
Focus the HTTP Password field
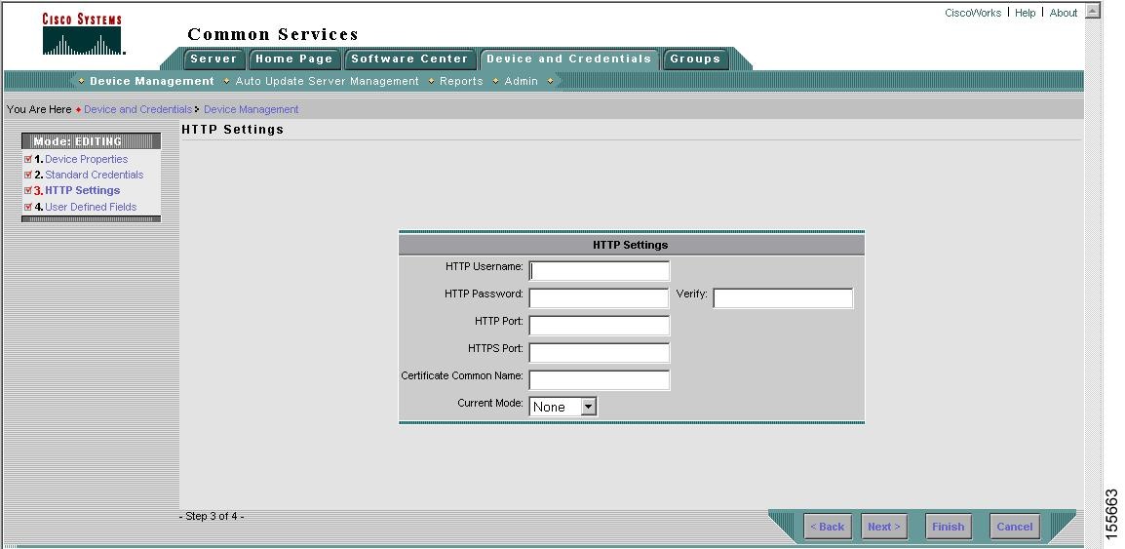[x=600, y=297]
